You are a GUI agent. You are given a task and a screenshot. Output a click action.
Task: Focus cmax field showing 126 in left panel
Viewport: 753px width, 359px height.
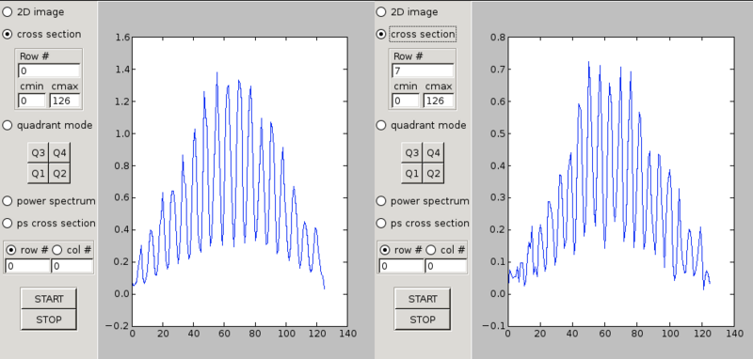pos(64,101)
